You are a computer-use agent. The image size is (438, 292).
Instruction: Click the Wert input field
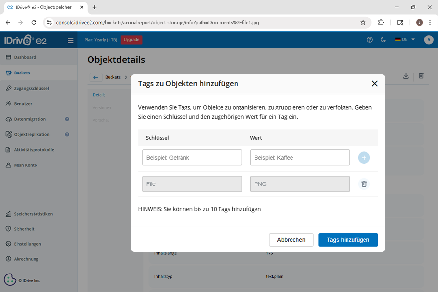pyautogui.click(x=300, y=158)
